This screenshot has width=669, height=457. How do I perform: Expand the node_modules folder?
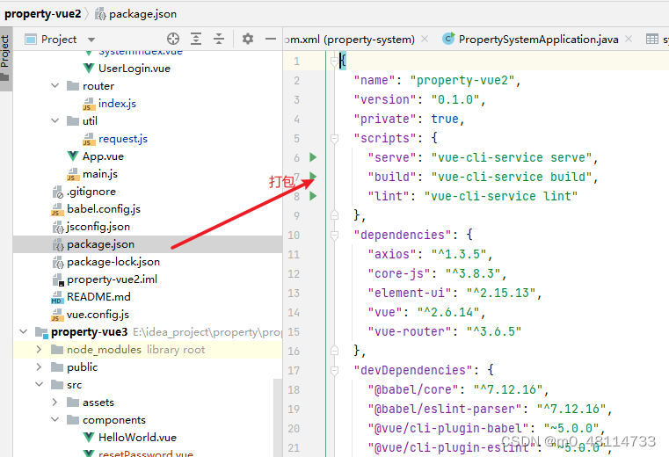coord(39,350)
